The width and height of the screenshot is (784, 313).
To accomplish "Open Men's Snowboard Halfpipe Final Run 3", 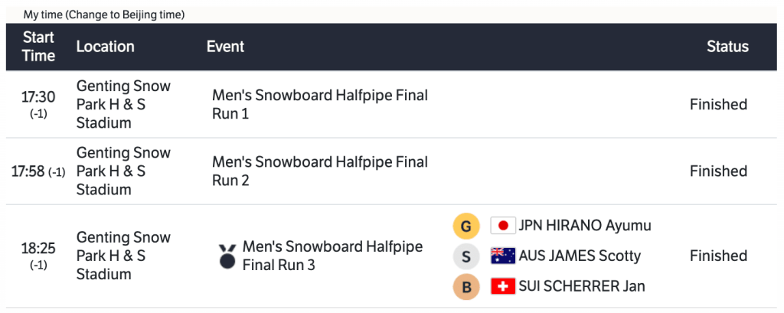I will (x=332, y=256).
